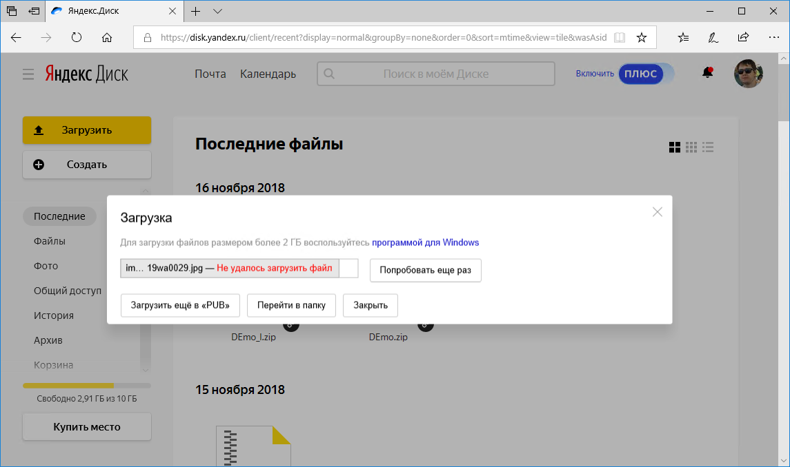Switch to the medium grid view icon

click(691, 146)
